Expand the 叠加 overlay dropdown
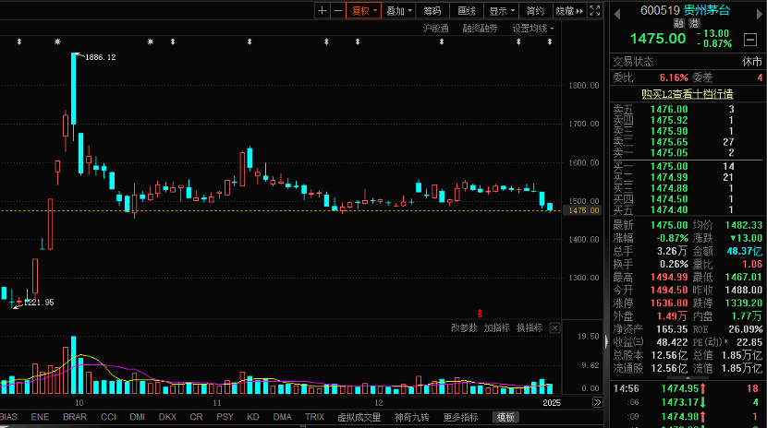This screenshot has height=428, width=767. pyautogui.click(x=398, y=11)
